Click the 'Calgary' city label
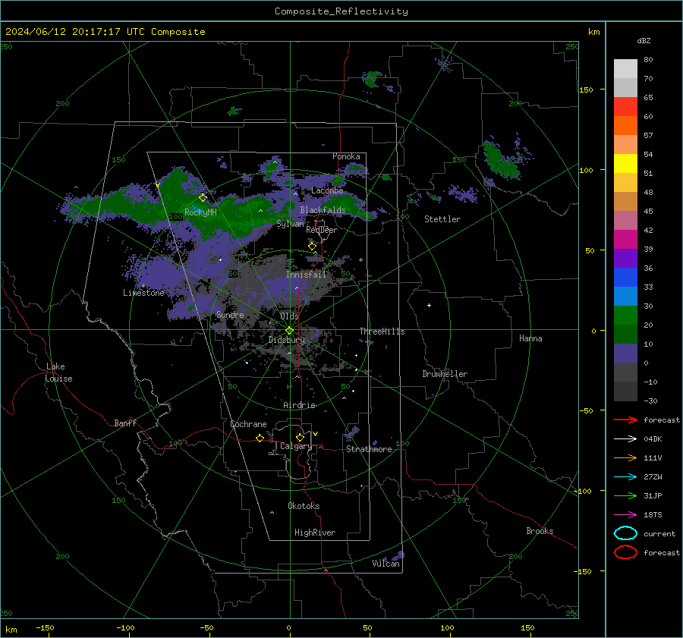The image size is (683, 638). (x=296, y=446)
